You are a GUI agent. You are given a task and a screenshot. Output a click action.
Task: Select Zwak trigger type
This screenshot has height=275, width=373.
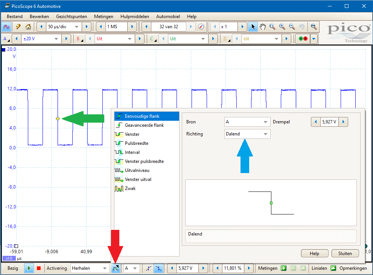[x=146, y=188]
